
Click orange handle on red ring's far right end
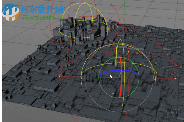[176, 78]
